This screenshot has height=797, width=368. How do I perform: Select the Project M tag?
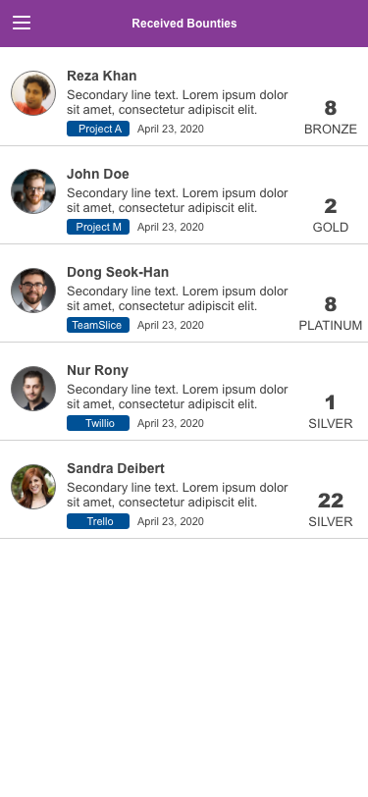98,227
